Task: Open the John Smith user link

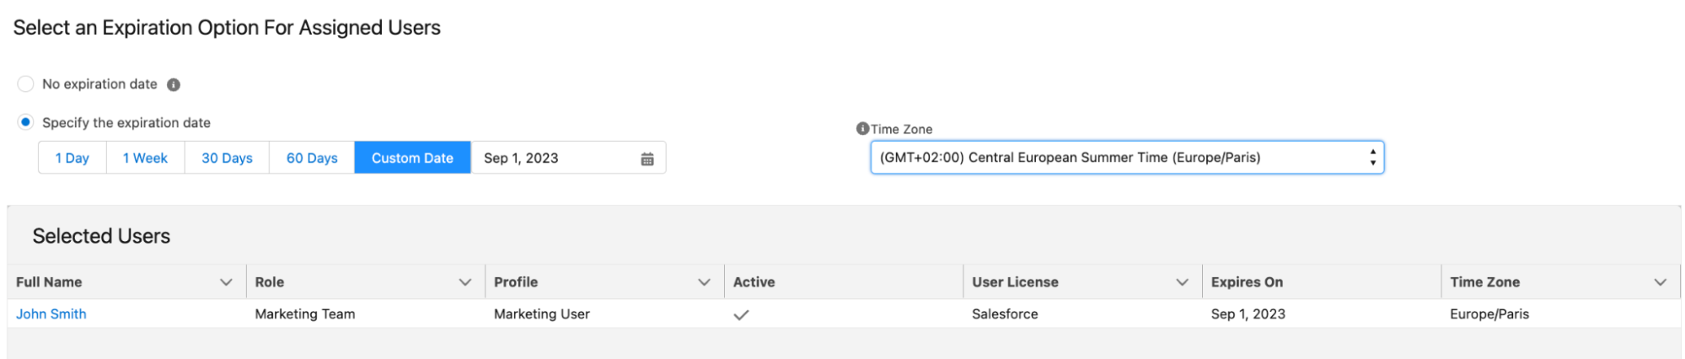Action: 51,313
